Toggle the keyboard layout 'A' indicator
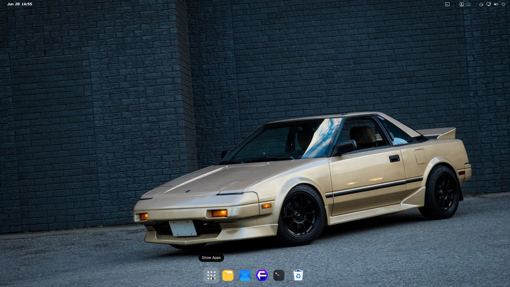Image resolution: width=510 pixels, height=287 pixels. pyautogui.click(x=469, y=4)
